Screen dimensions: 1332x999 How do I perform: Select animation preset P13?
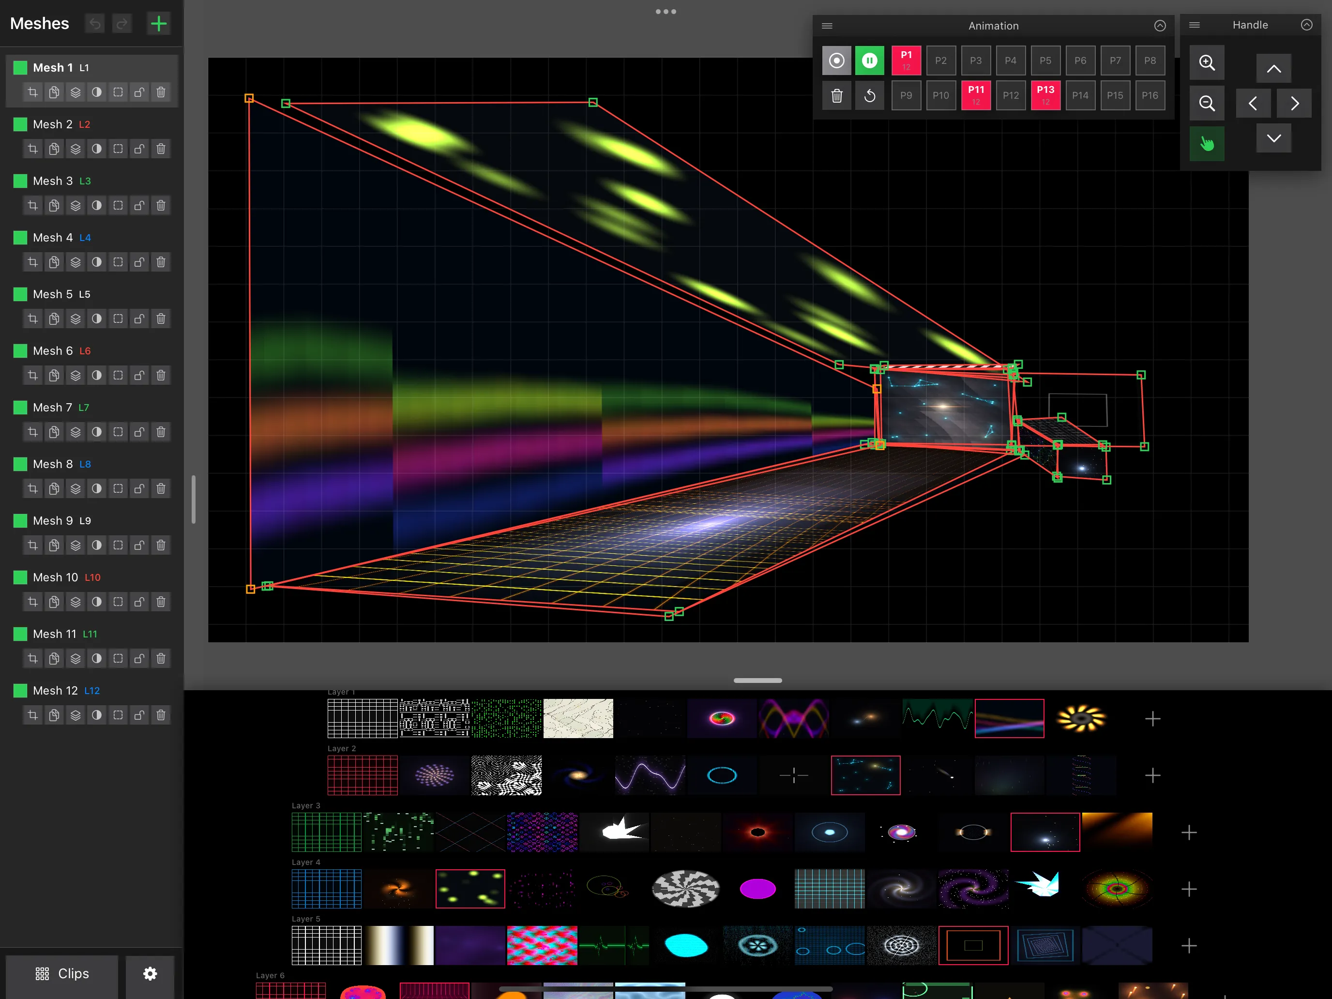coord(1045,95)
